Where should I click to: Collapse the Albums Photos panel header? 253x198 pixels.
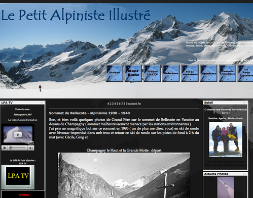[244, 174]
